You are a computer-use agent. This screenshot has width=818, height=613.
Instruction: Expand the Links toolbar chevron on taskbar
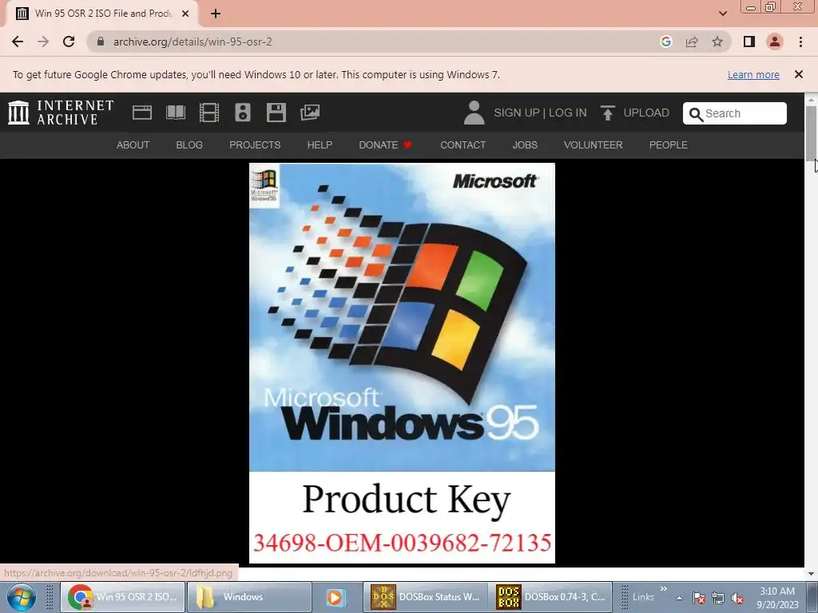pos(664,589)
